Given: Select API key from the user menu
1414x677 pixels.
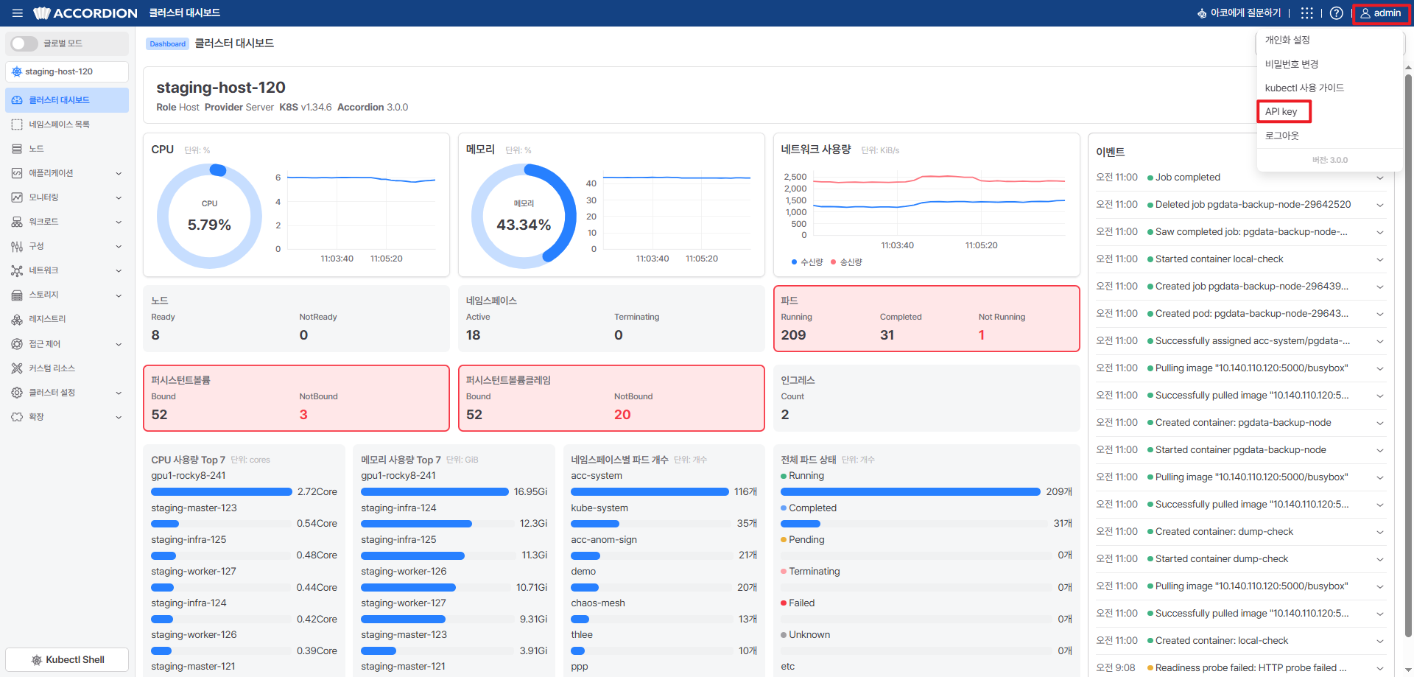Looking at the screenshot, I should coord(1281,112).
